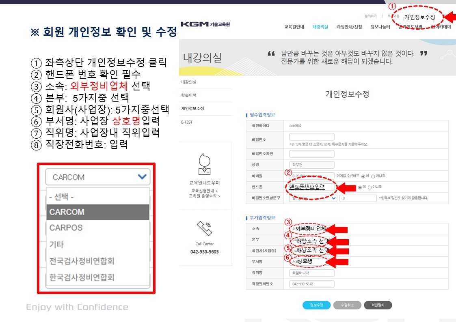
Task: Go to E-TEST in the left sidebar
Action: 187,122
